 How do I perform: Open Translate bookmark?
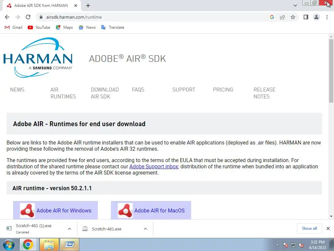(113, 27)
